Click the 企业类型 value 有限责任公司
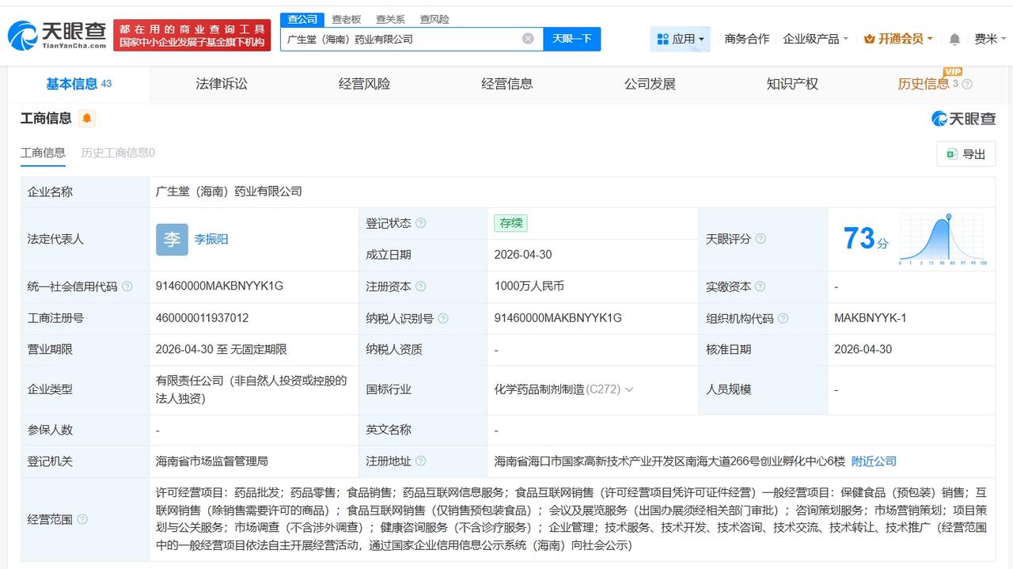The image size is (1013, 569). coord(252,389)
